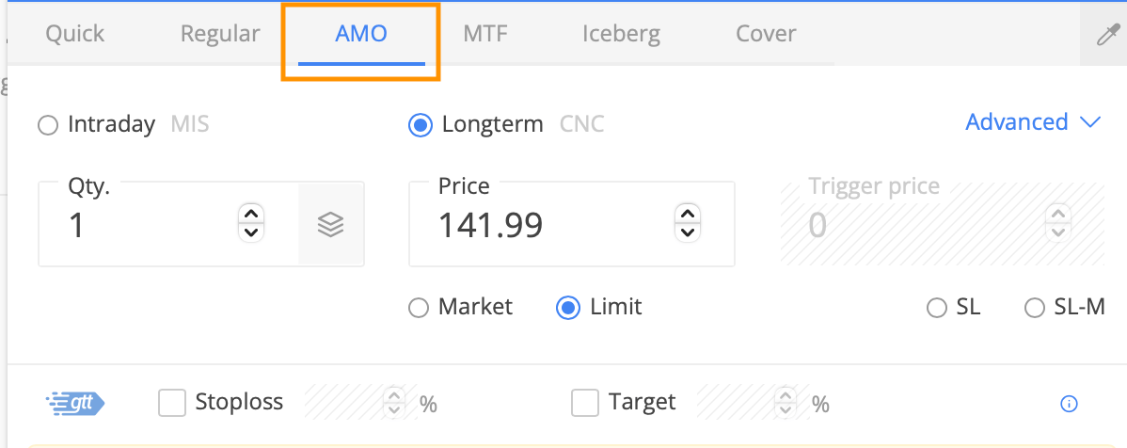Raise price using the up stepper arrow
The height and width of the screenshot is (448, 1127).
[688, 215]
